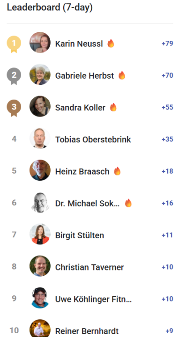Open Tobias Oberstebrink's avatar

click(40, 138)
